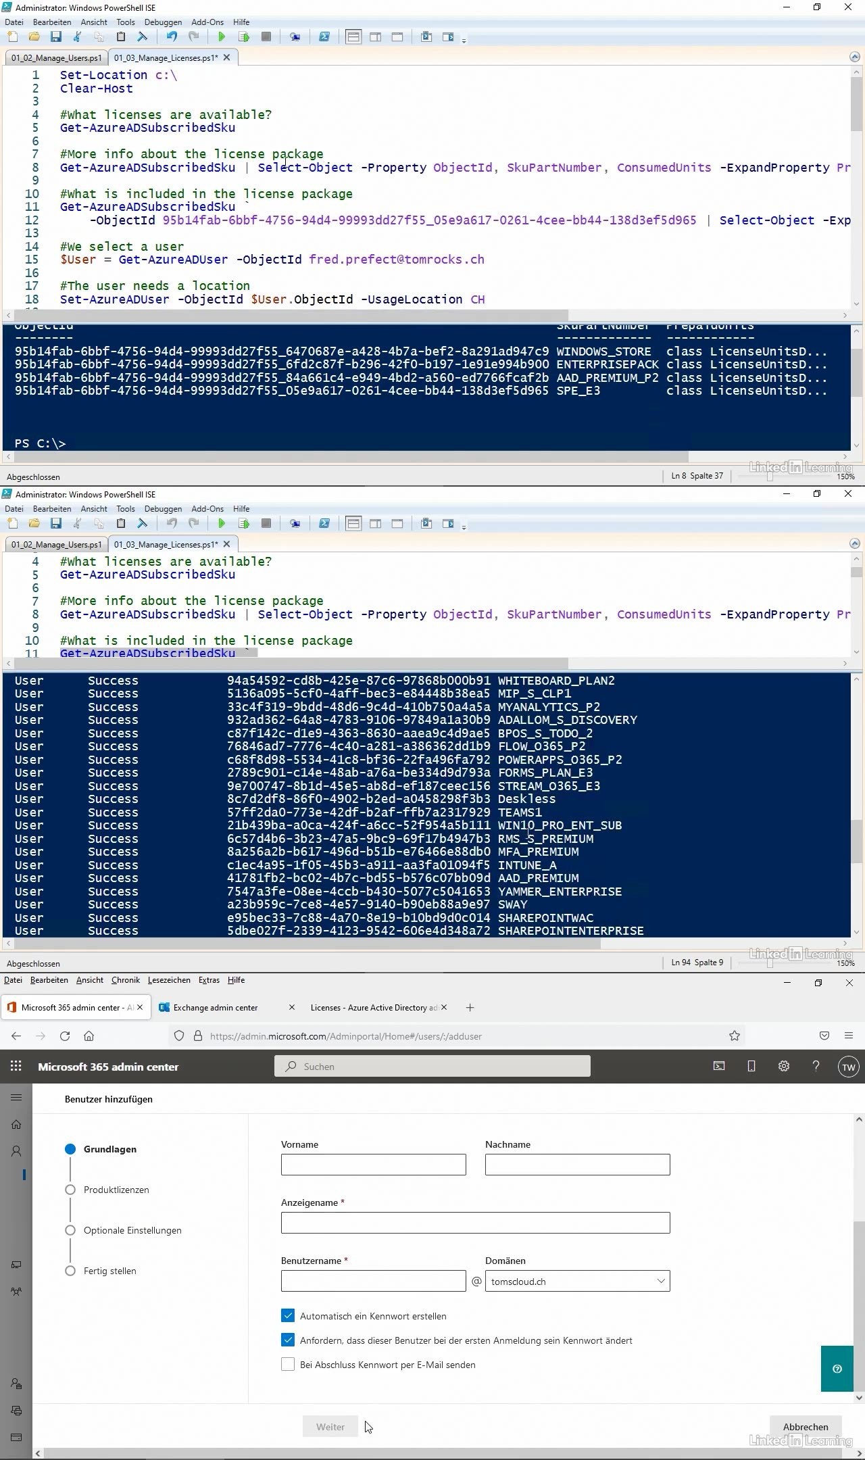Image resolution: width=865 pixels, height=1460 pixels.
Task: Open the app launcher waffle icon
Action: tap(16, 1066)
